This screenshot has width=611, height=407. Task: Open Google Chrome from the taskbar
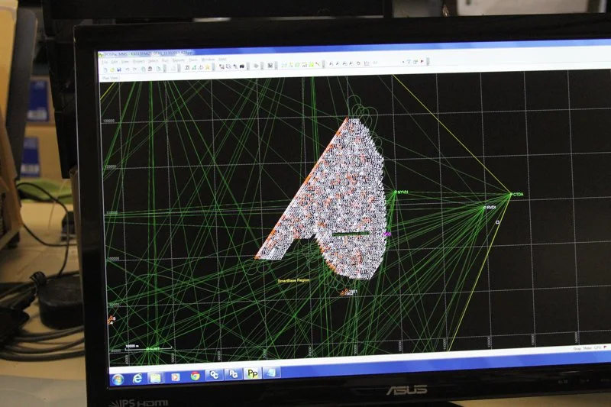[195, 376]
